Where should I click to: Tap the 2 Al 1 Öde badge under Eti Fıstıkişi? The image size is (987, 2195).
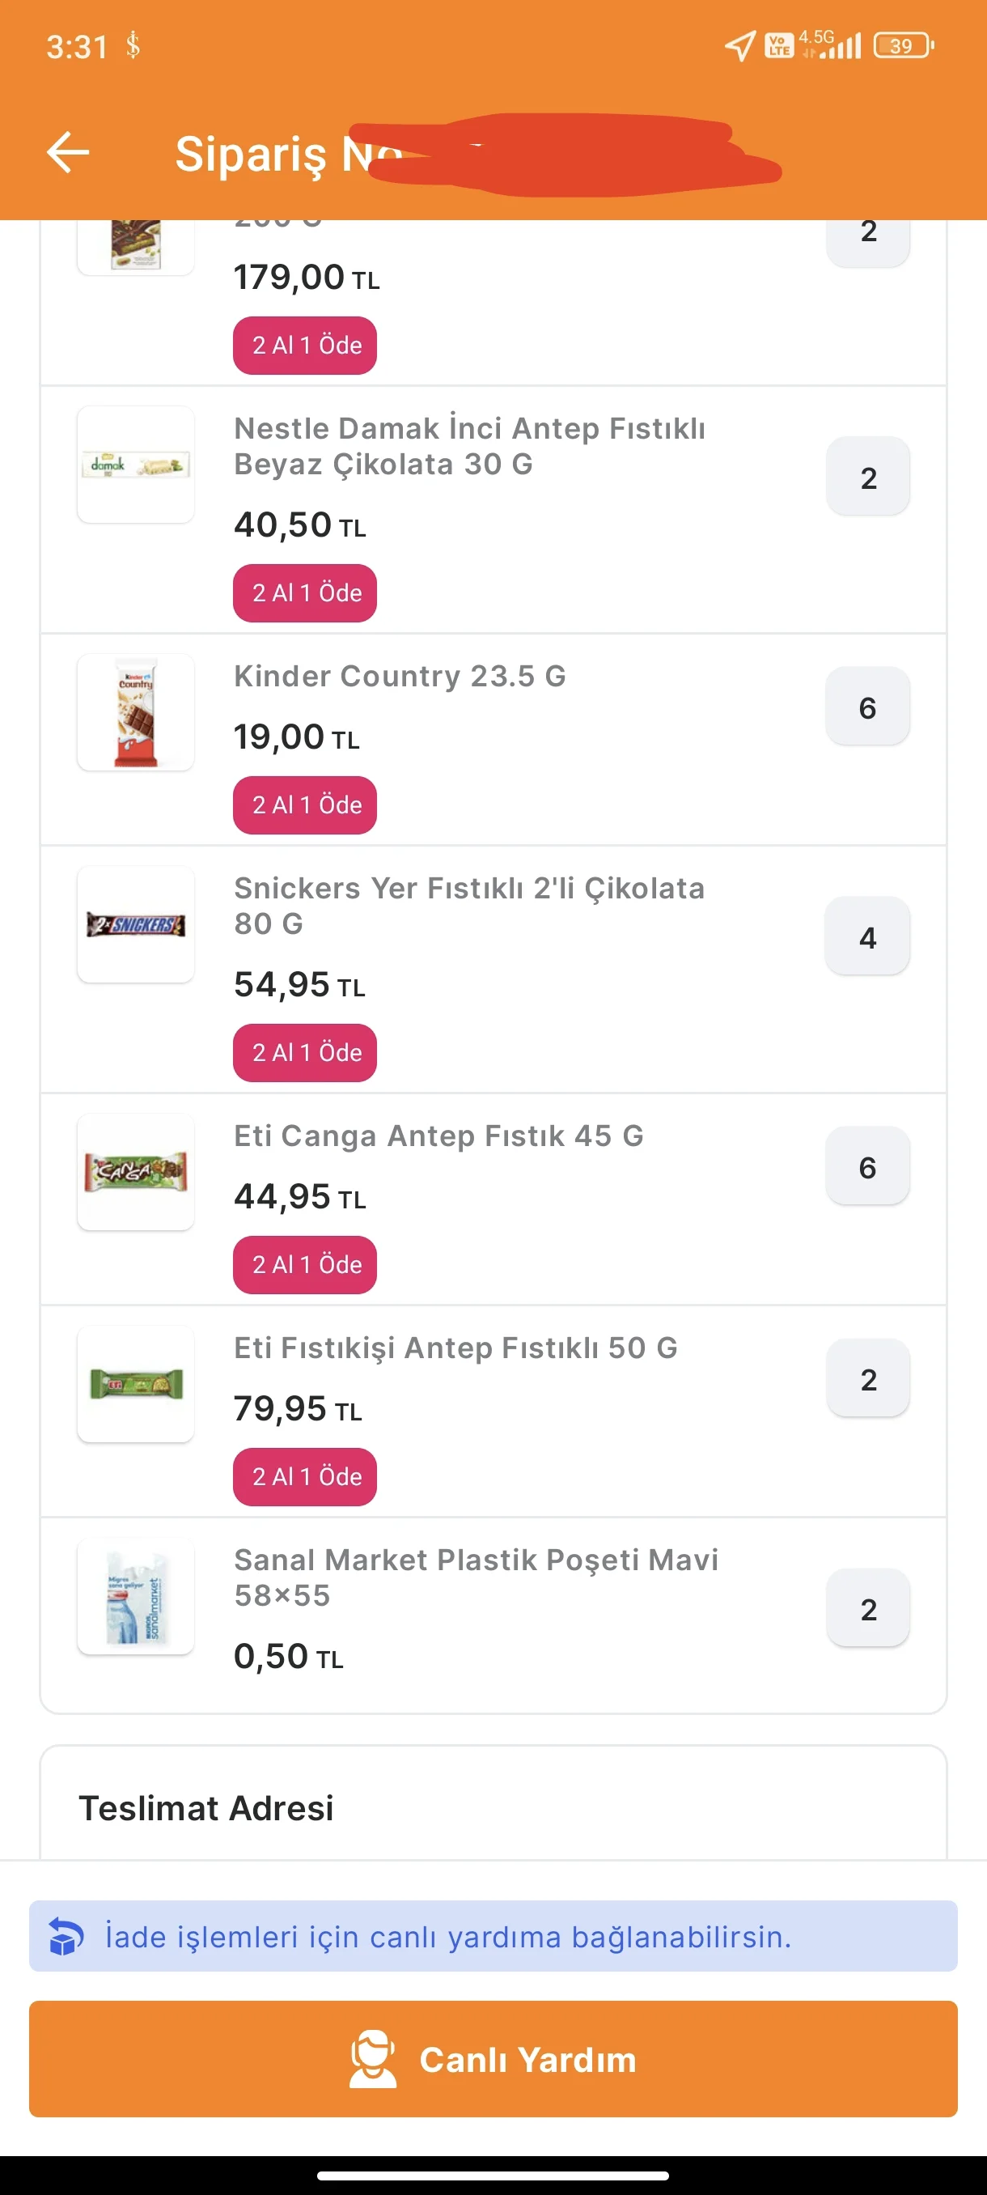tap(305, 1476)
